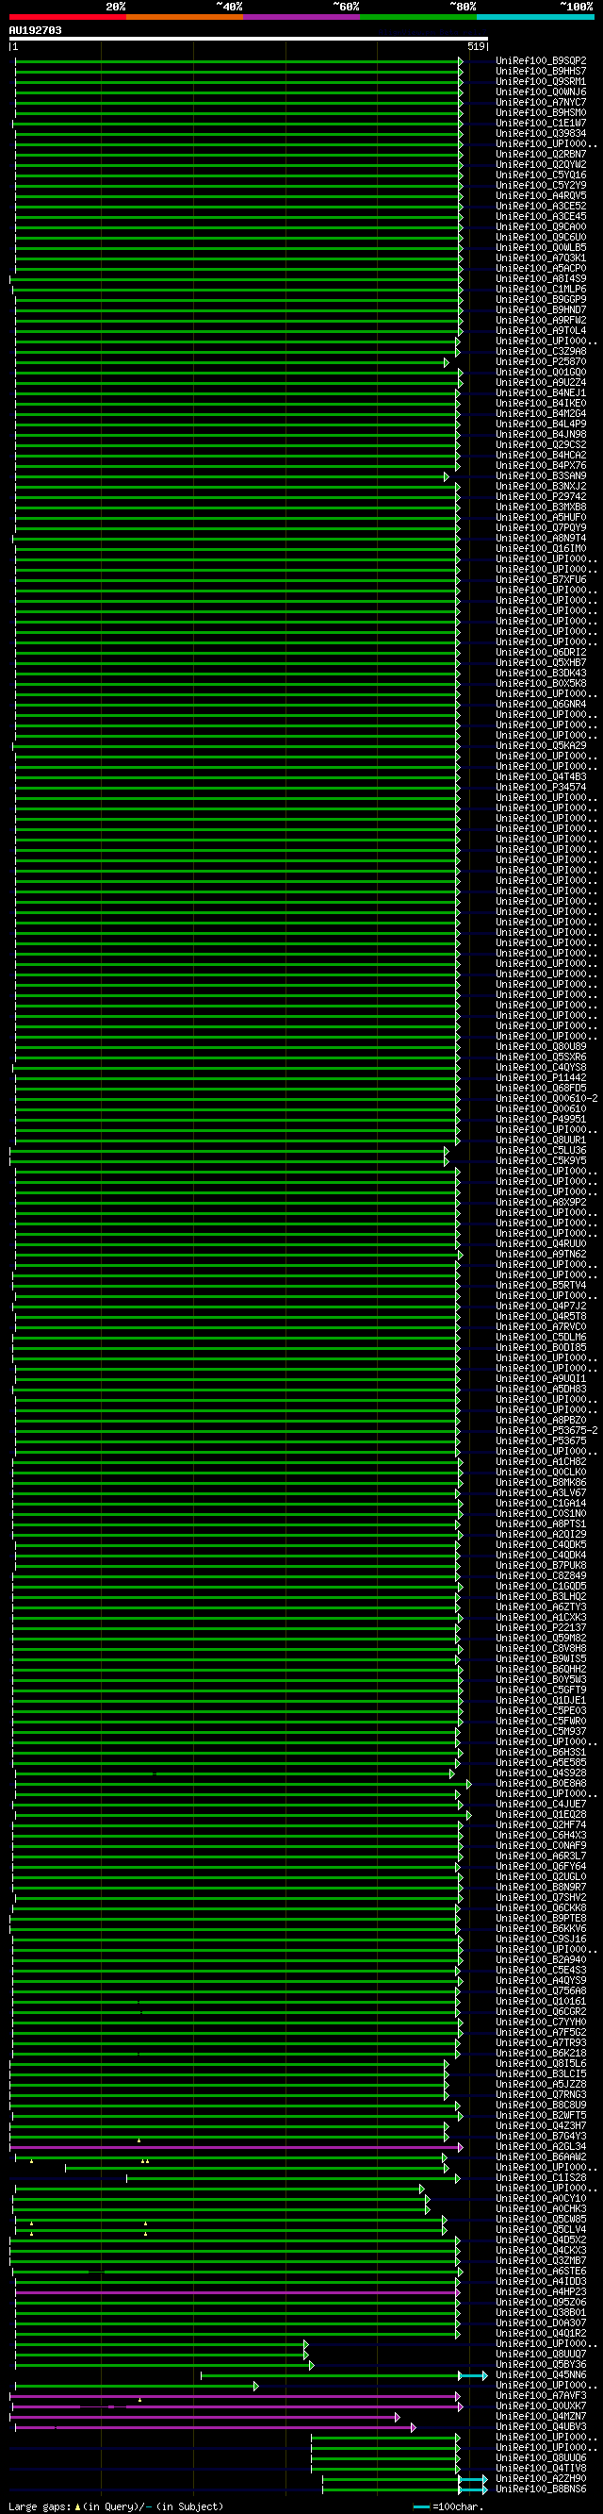Click label UniRef100_C9SJ16
Screen dimensions: 603x2514
pyautogui.click(x=541, y=1939)
